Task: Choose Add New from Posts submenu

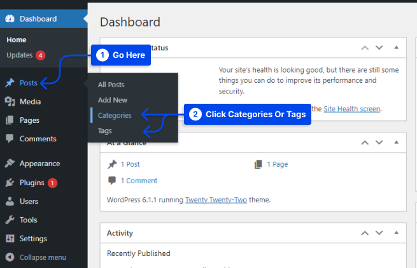Action: point(113,100)
